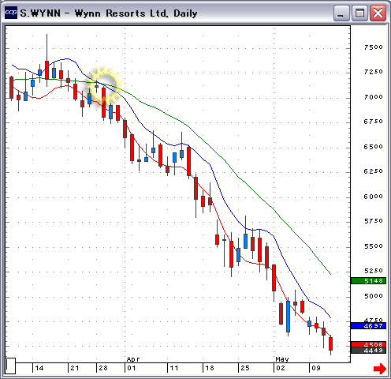Click the 7000 price axis label

374,97
